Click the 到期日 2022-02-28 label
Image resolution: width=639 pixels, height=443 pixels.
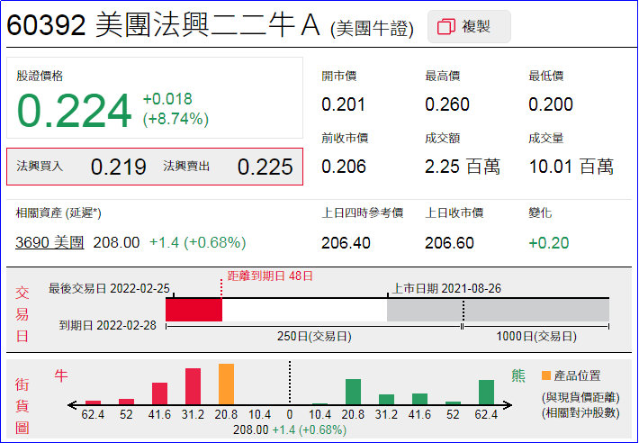[108, 325]
